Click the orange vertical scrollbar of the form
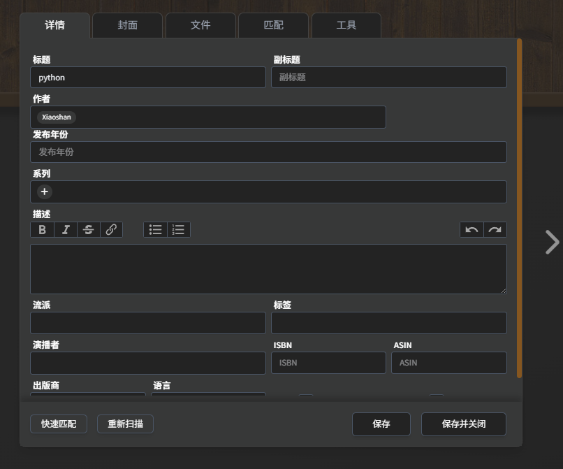 pyautogui.click(x=519, y=208)
